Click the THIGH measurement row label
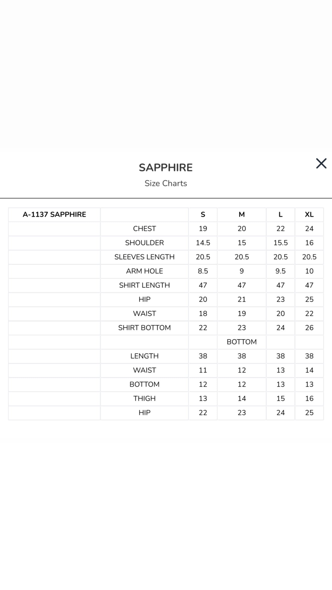 pyautogui.click(x=144, y=398)
